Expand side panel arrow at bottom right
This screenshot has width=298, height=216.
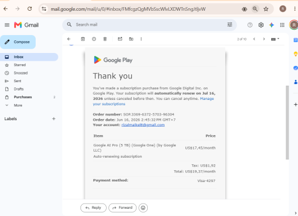296,213
